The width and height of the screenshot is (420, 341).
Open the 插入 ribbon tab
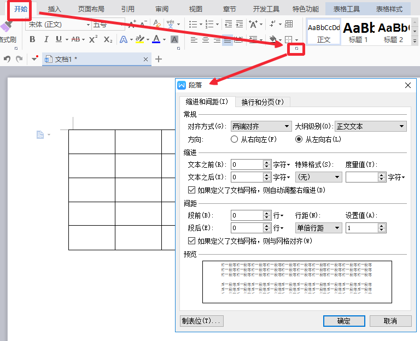coord(55,9)
